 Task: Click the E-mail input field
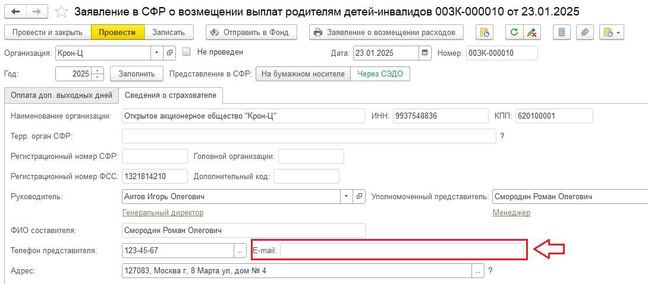(x=402, y=250)
